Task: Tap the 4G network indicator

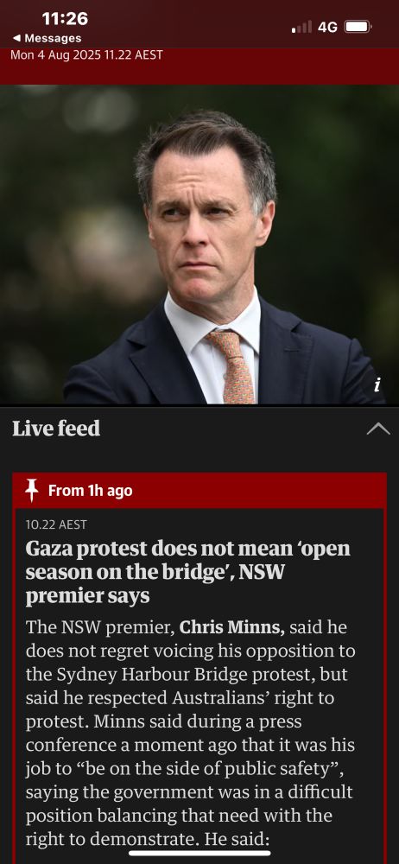Action: tap(327, 27)
